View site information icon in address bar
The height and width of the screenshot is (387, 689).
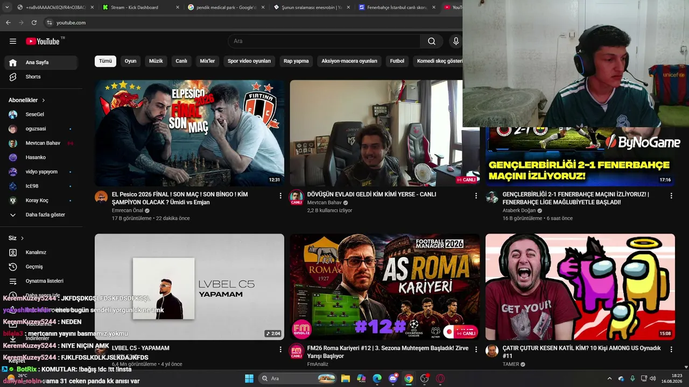coord(50,23)
